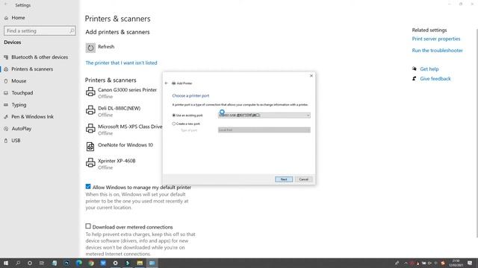Select 'Use an existing port' radio button
The height and width of the screenshot is (268, 478).
(x=174, y=115)
